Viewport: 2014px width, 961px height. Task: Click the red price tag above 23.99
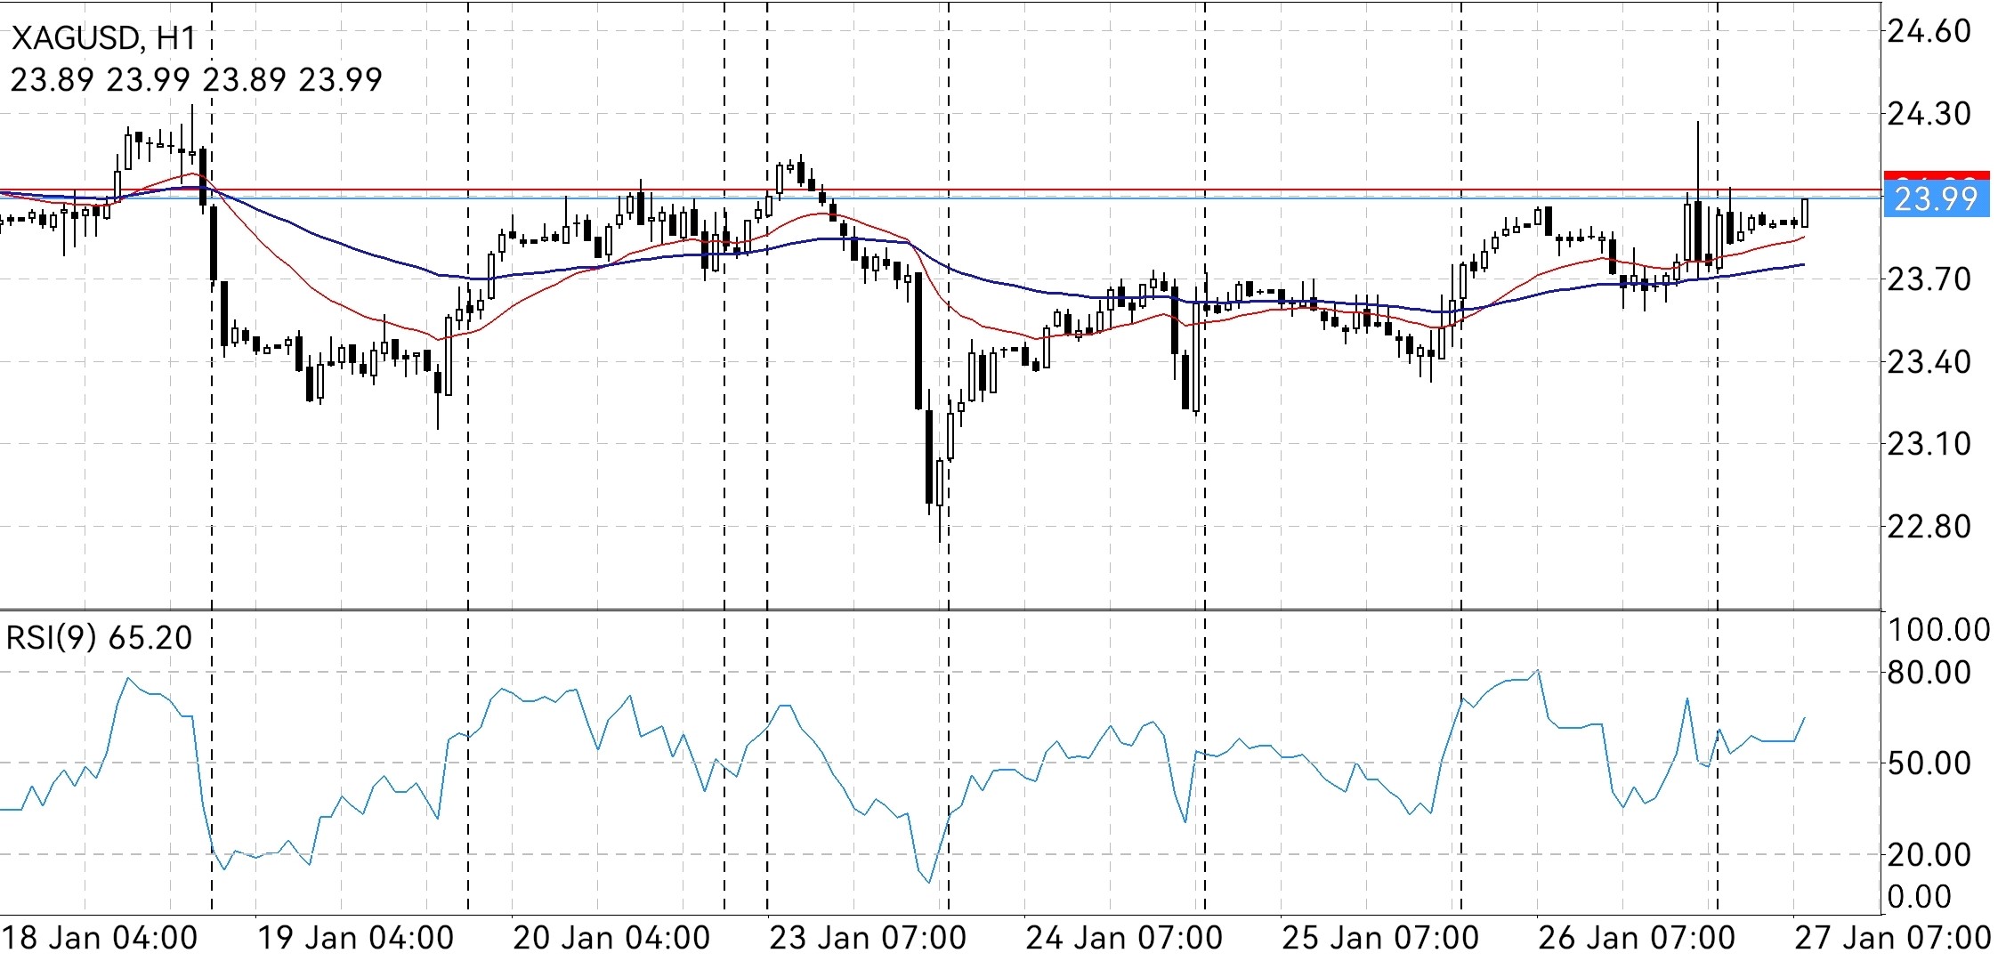pos(1937,176)
